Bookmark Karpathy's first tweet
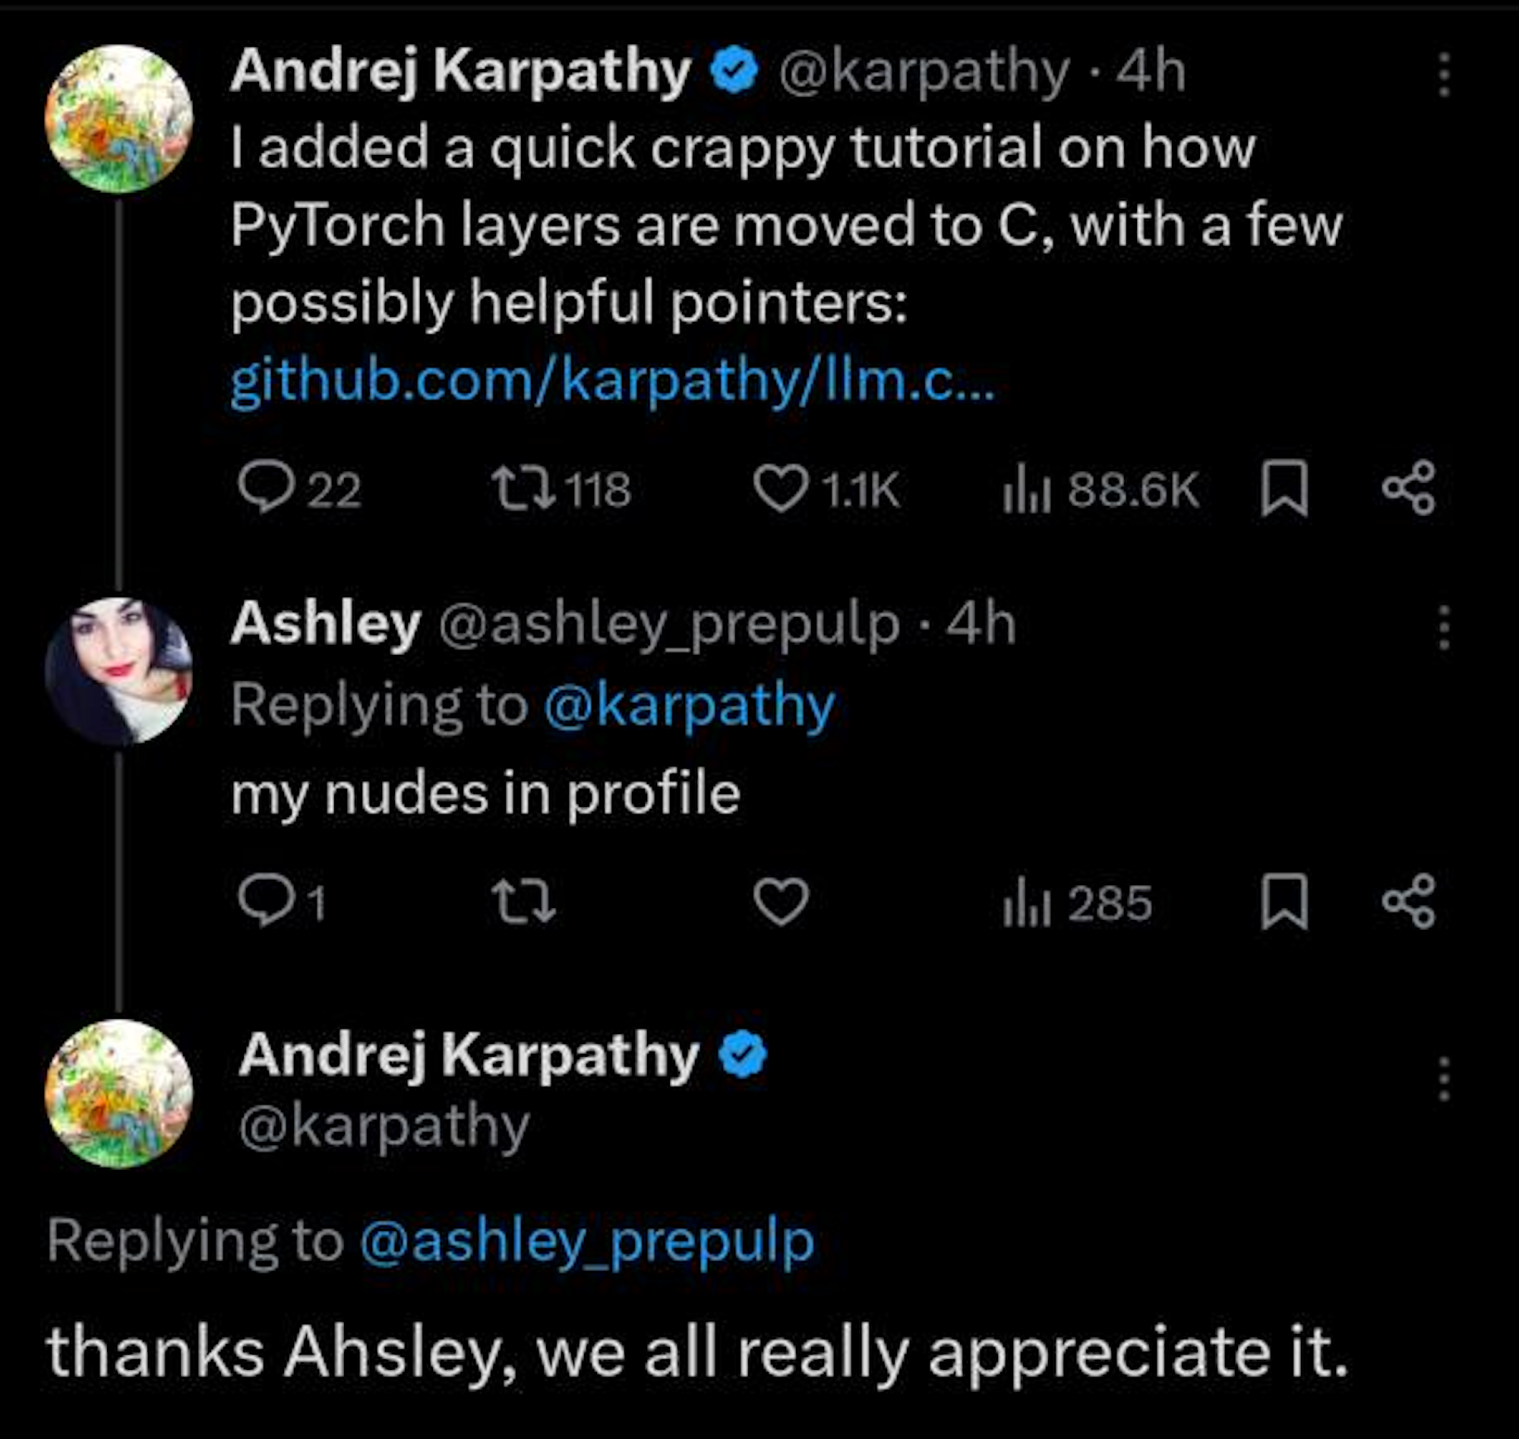This screenshot has height=1439, width=1519. [1284, 488]
